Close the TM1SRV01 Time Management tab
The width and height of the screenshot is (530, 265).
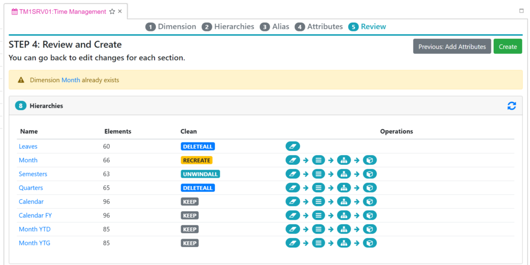pos(120,12)
